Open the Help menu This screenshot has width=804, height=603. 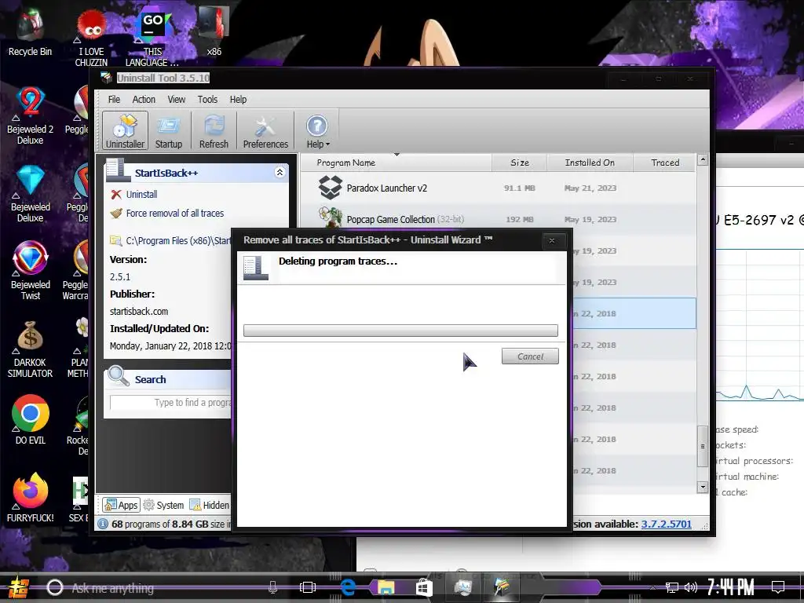[238, 100]
